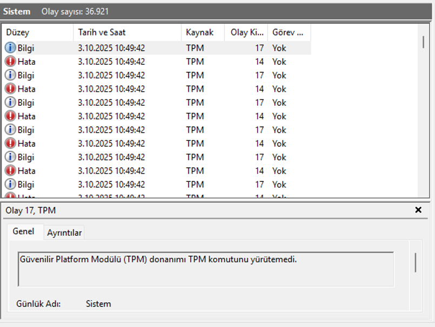Switch to the Ayrıntılar tab
This screenshot has height=327, width=435.
click(x=64, y=233)
